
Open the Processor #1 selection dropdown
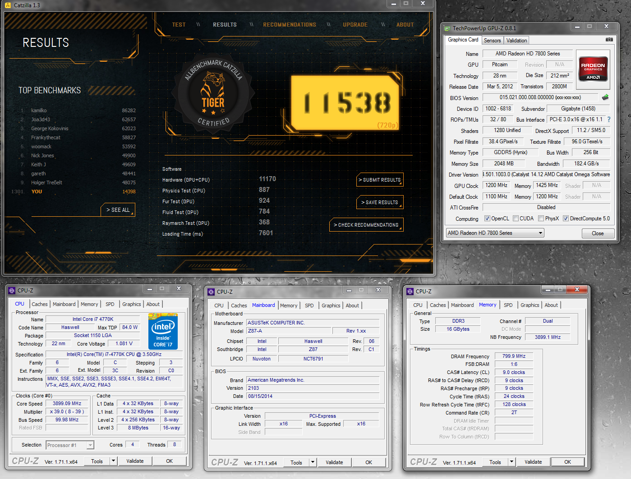pyautogui.click(x=70, y=445)
